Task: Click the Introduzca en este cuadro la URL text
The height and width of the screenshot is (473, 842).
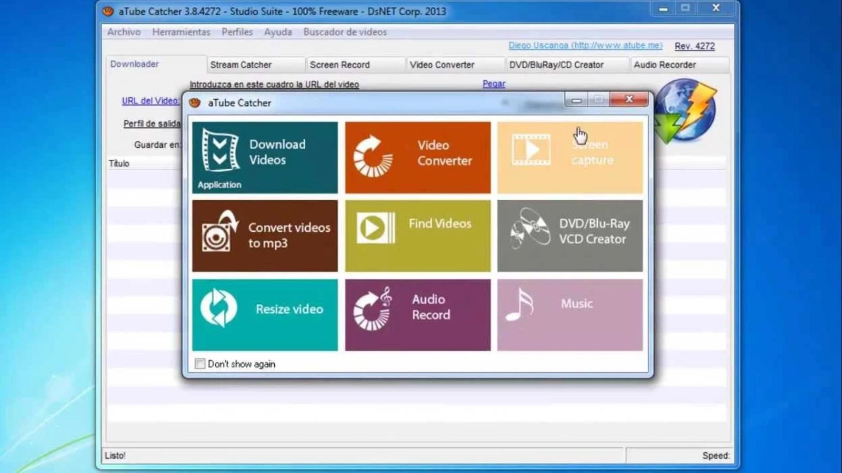Action: tap(274, 84)
